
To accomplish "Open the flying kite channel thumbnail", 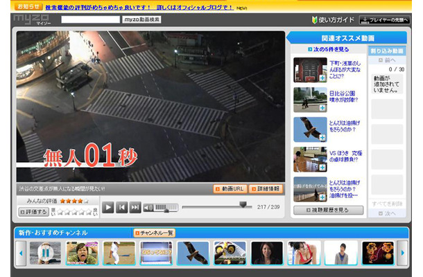I will [x=193, y=253].
